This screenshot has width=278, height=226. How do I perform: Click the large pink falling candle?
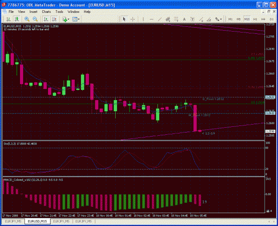tap(195, 118)
